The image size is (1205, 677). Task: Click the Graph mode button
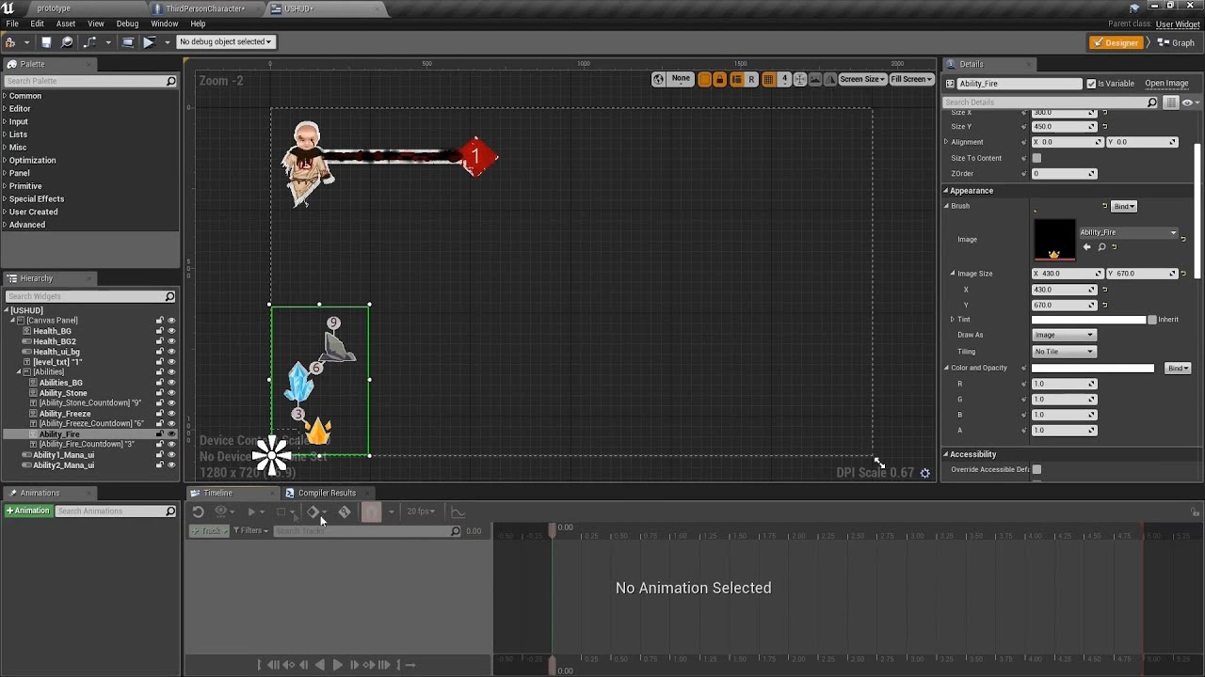pos(1177,42)
